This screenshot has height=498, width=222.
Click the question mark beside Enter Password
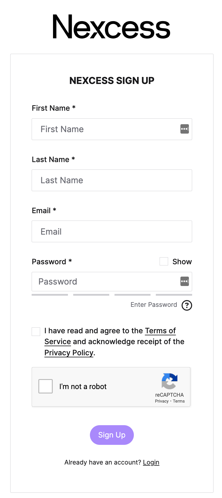coord(187,305)
